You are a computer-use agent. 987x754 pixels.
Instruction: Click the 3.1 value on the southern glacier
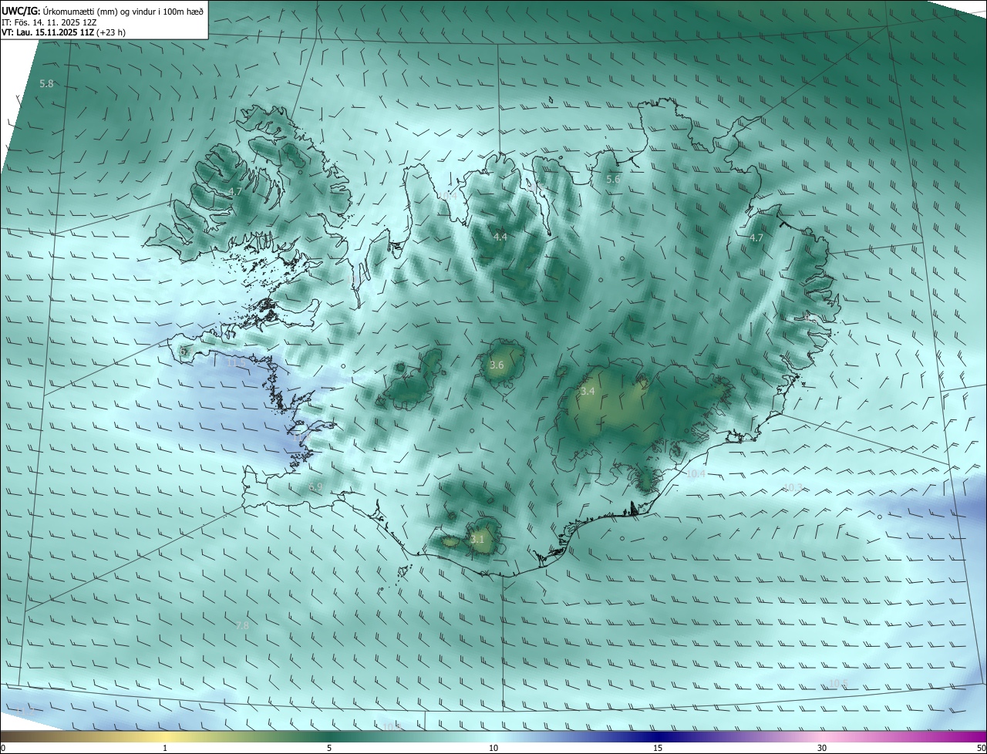coord(477,539)
